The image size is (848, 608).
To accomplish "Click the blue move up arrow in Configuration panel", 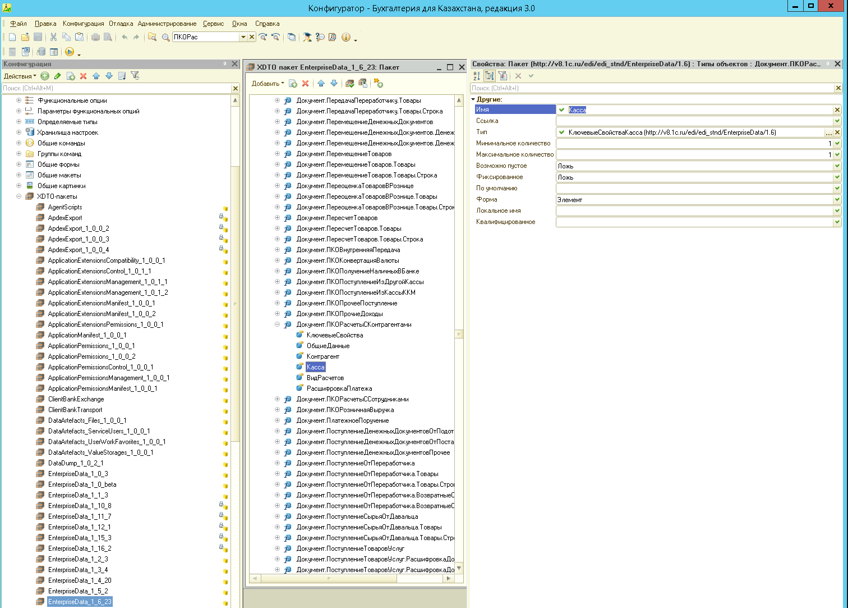I will click(x=96, y=76).
